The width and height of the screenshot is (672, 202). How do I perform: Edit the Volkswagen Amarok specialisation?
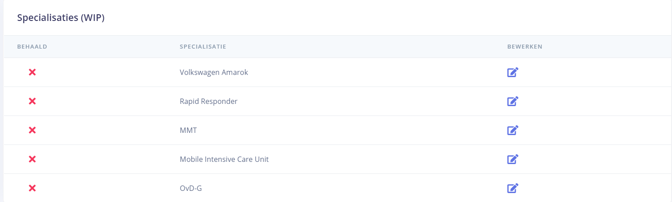[513, 72]
